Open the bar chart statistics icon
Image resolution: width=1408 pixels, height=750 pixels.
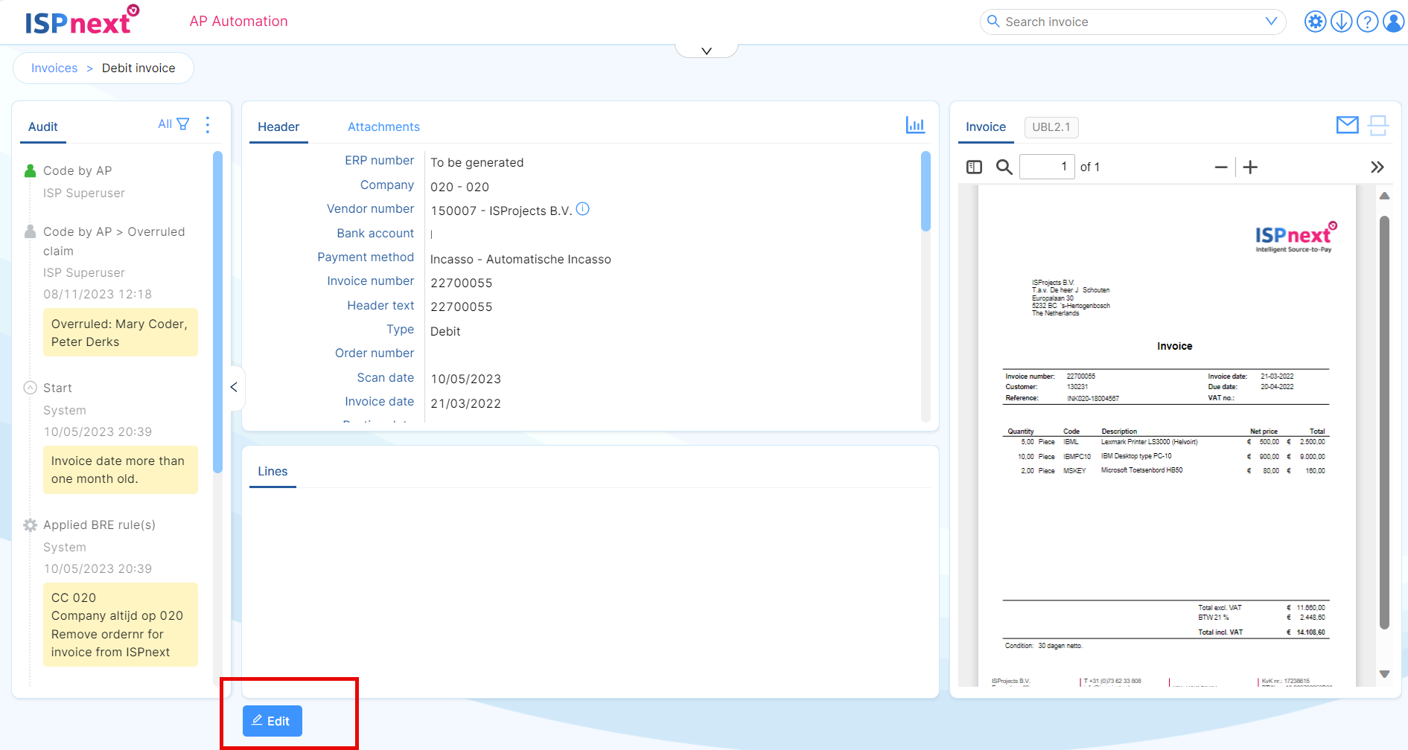pyautogui.click(x=915, y=125)
